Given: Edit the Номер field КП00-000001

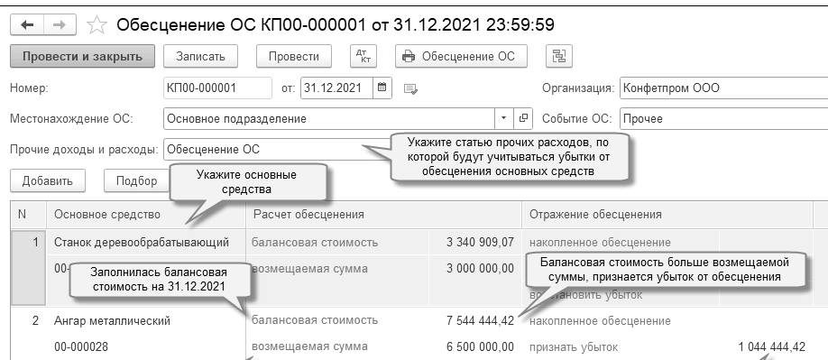Looking at the screenshot, I should (217, 88).
